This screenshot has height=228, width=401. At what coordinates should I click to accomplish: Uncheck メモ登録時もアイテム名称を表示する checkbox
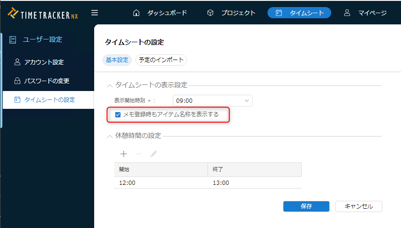[118, 114]
